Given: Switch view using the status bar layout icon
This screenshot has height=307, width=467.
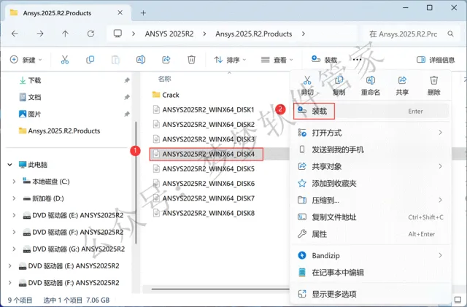Looking at the screenshot, I should (x=458, y=299).
